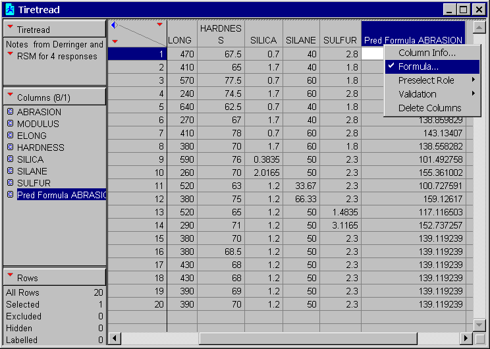
Task: Select the Pred Formula ABRASION column in list
Action: point(61,195)
